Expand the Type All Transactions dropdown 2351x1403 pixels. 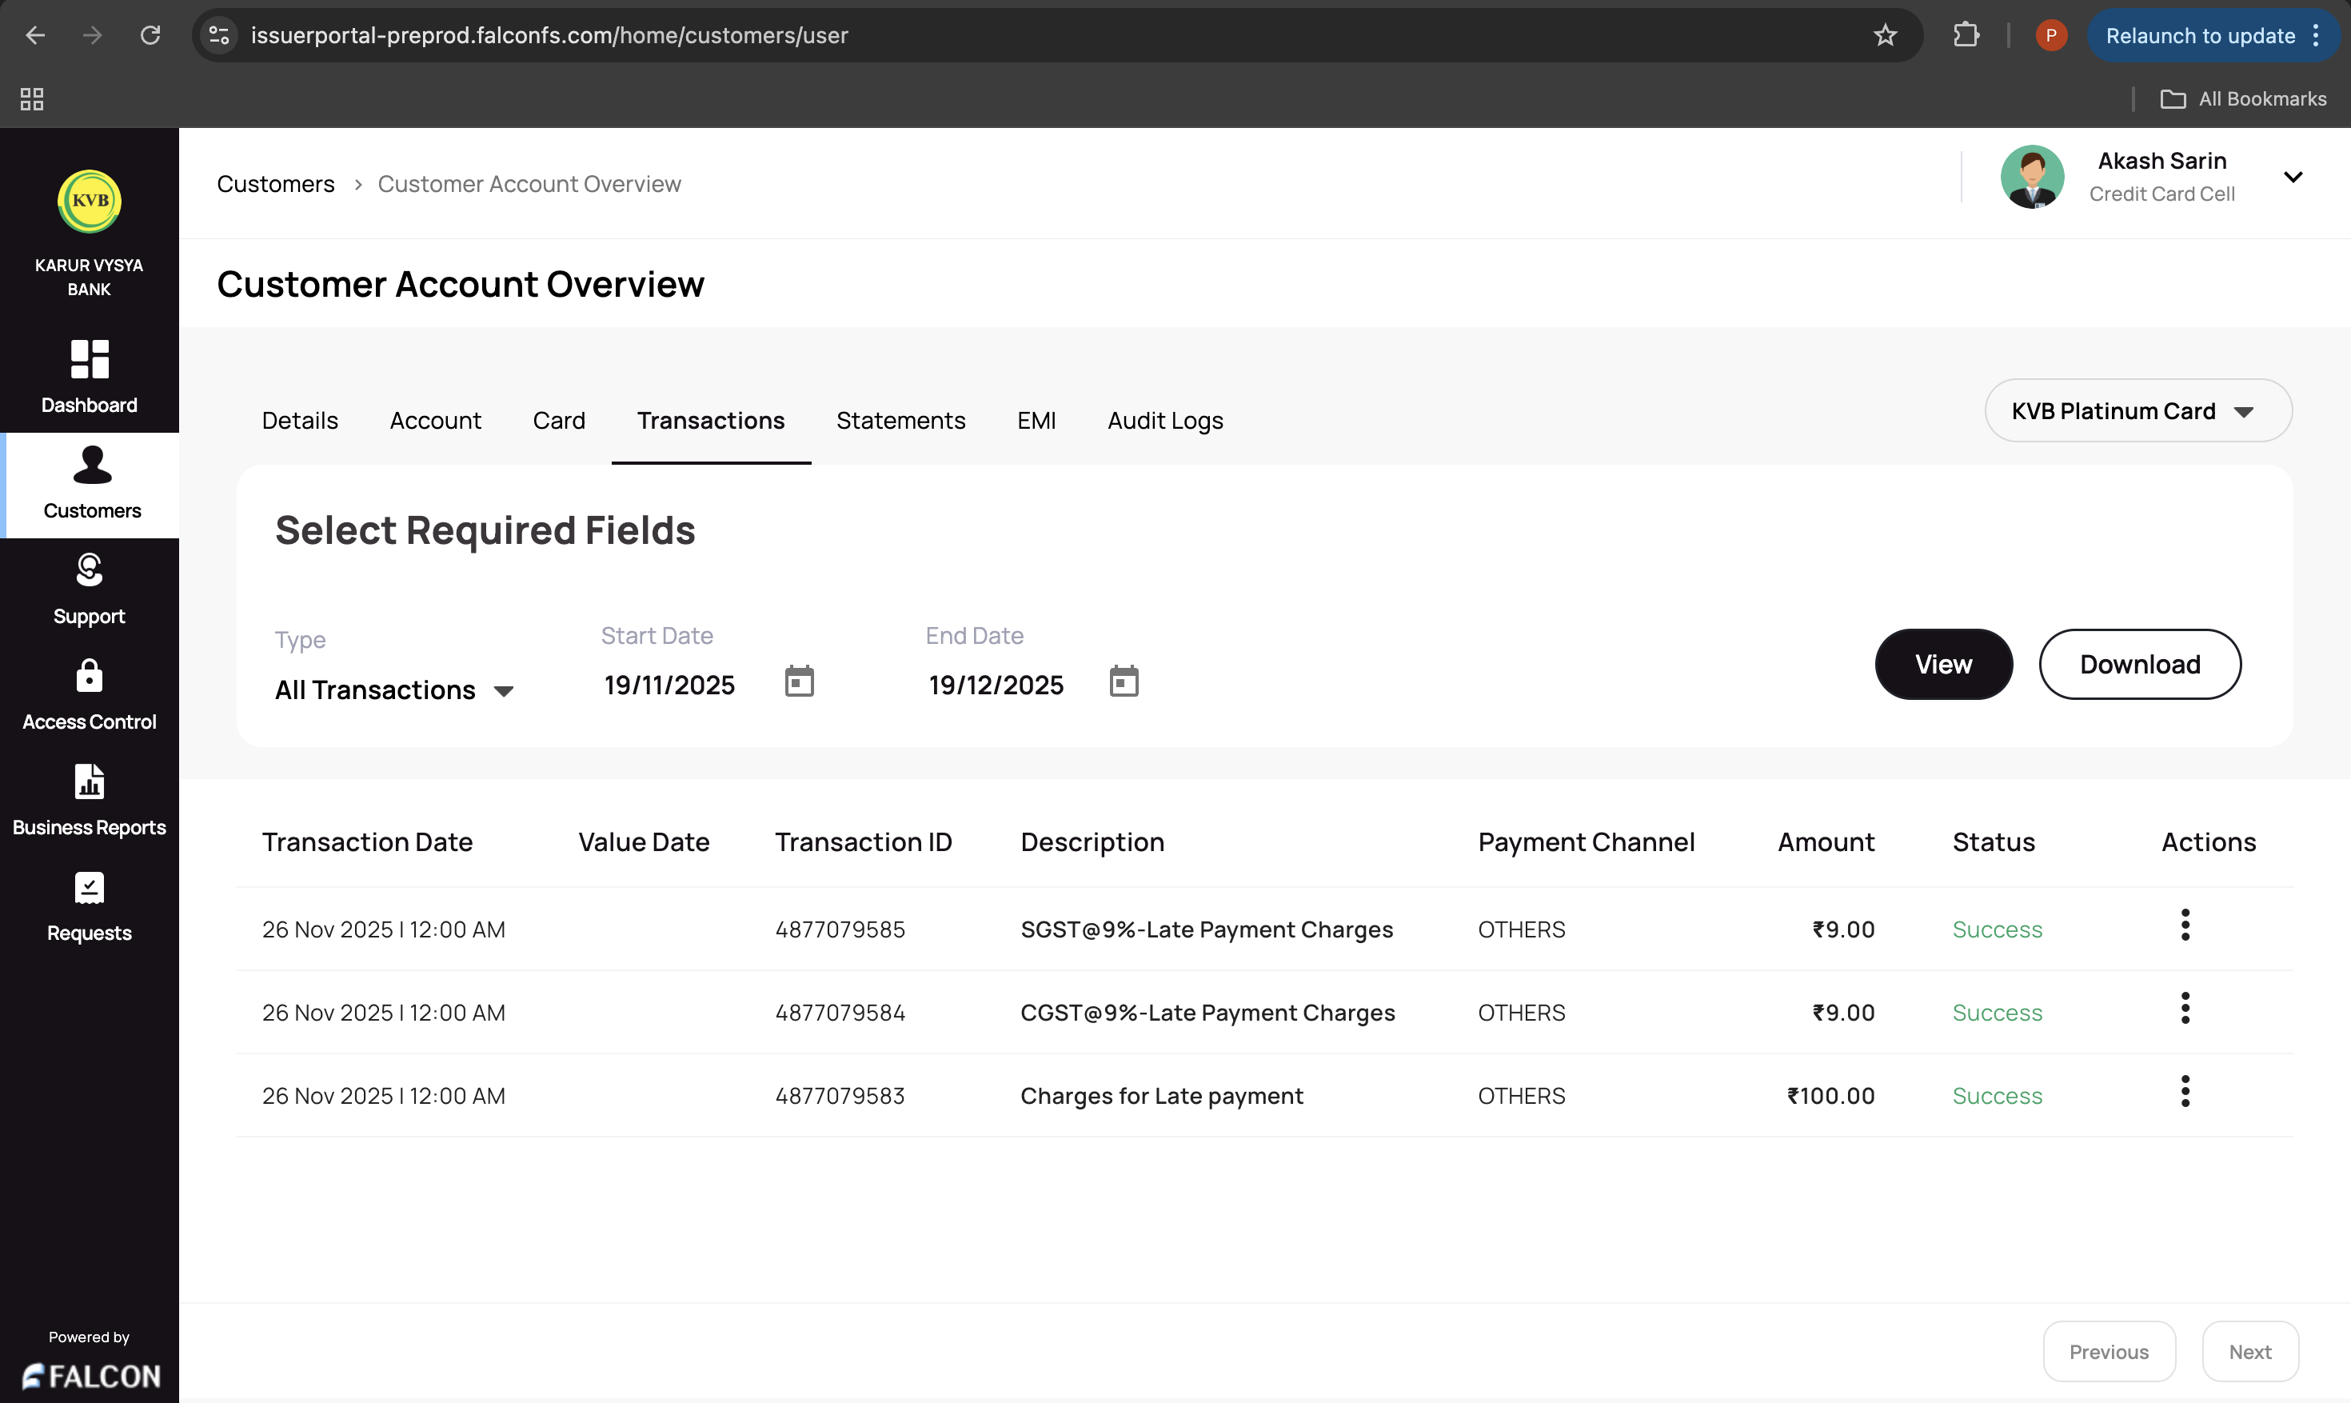coord(395,690)
